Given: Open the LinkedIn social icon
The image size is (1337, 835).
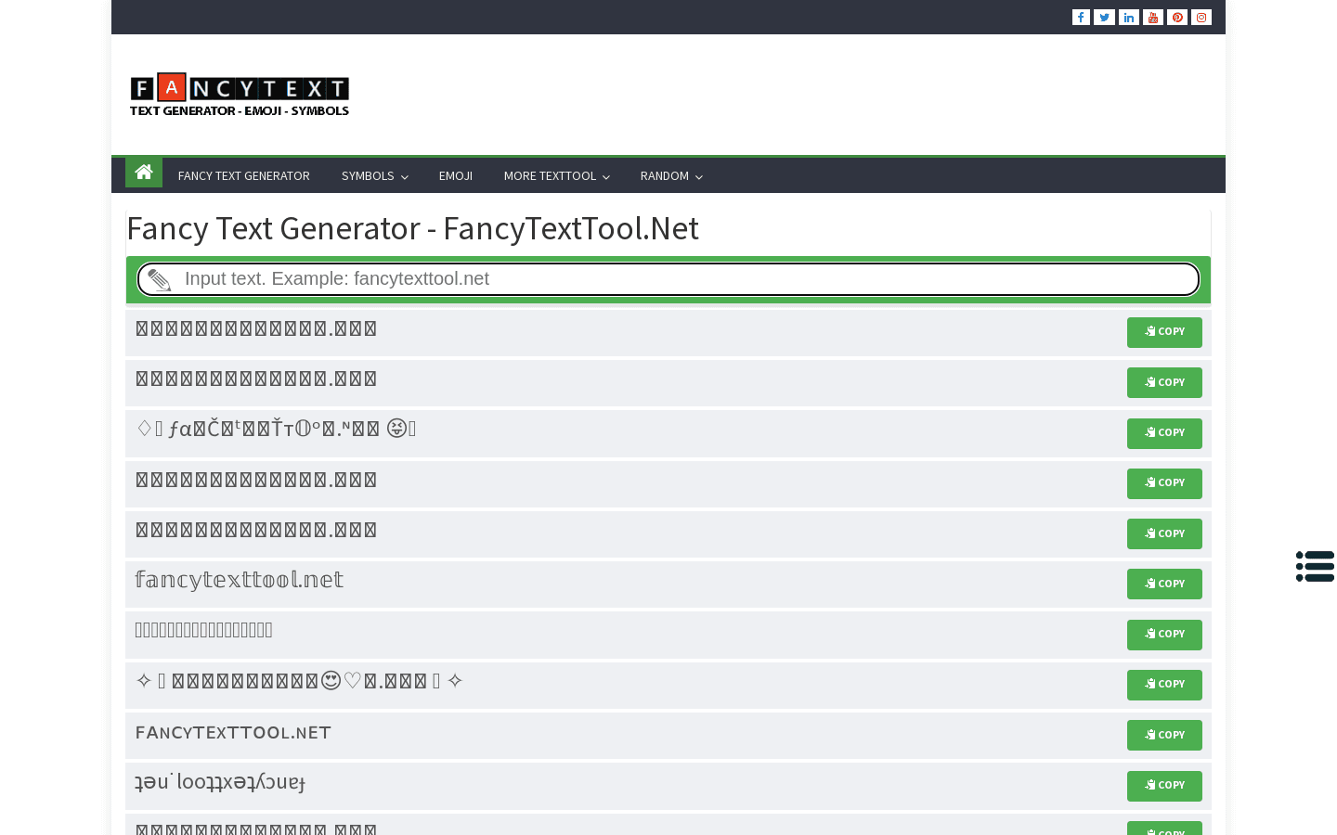Looking at the screenshot, I should [1128, 18].
